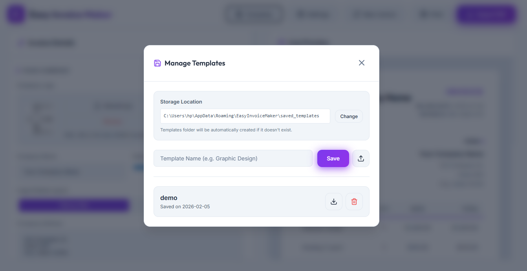Screen dimensions: 527x271
Task: Click the Storage Location label
Action: [x=181, y=102]
